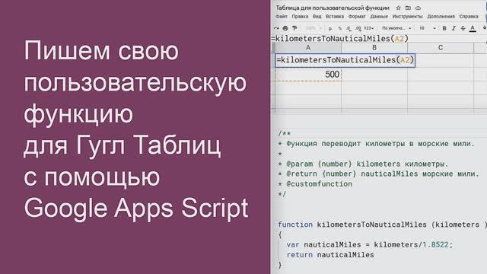Click the redo arrow icon

pos(276,28)
